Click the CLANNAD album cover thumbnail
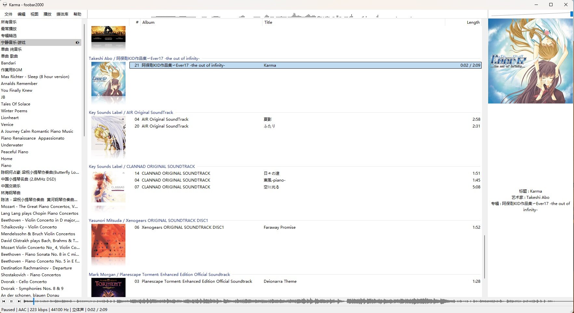This screenshot has width=574, height=313. tap(108, 187)
